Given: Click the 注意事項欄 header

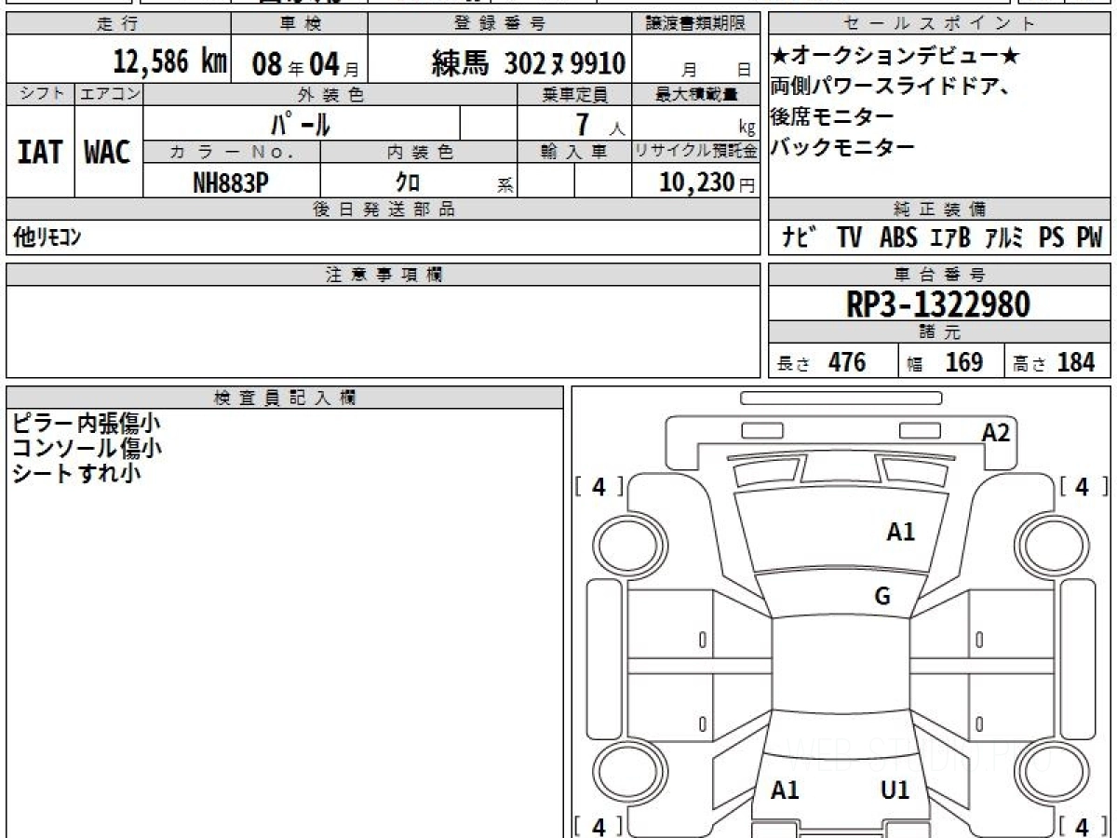Looking at the screenshot, I should coord(383,275).
